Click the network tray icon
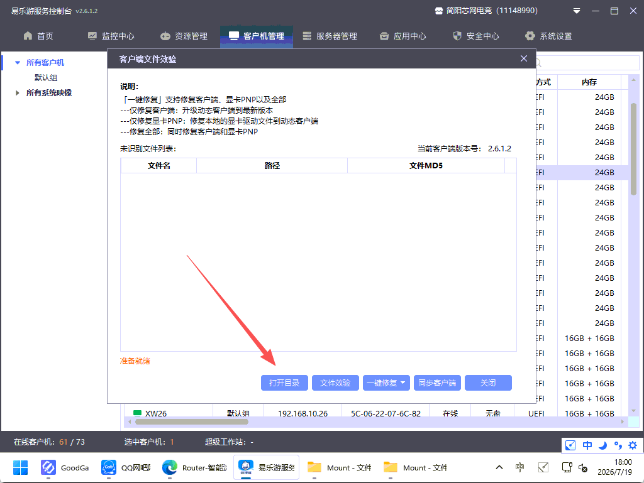The image size is (644, 483). (567, 467)
